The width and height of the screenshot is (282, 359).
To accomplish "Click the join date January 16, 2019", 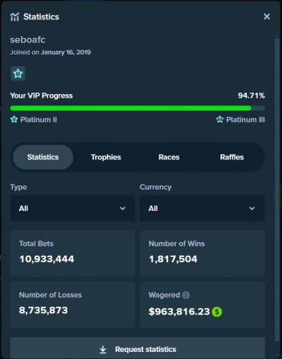I will pos(66,52).
